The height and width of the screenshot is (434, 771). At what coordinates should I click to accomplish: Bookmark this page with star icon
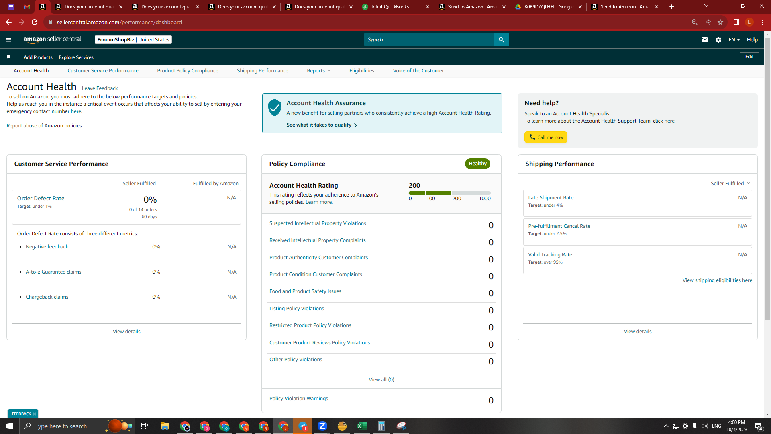pos(720,22)
